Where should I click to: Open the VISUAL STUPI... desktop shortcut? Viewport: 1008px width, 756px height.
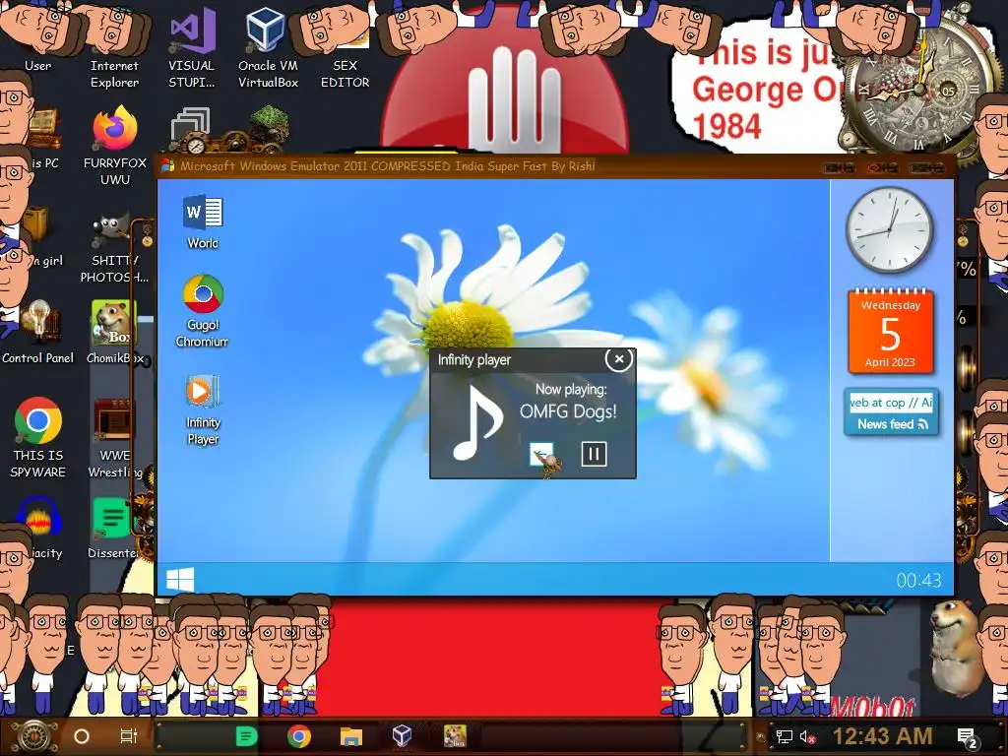tap(191, 48)
